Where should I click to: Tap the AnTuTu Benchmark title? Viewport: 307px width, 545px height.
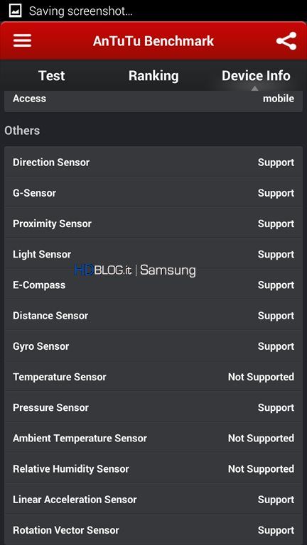pyautogui.click(x=153, y=41)
